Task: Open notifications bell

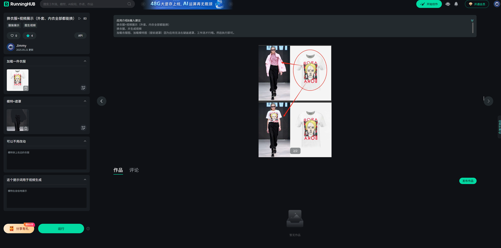Action: (x=456, y=4)
